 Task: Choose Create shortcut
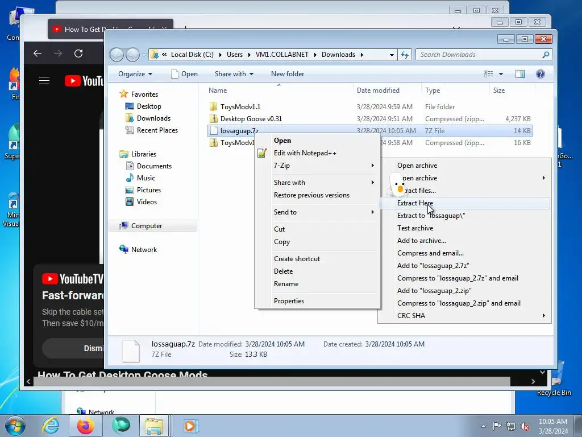(317, 259)
